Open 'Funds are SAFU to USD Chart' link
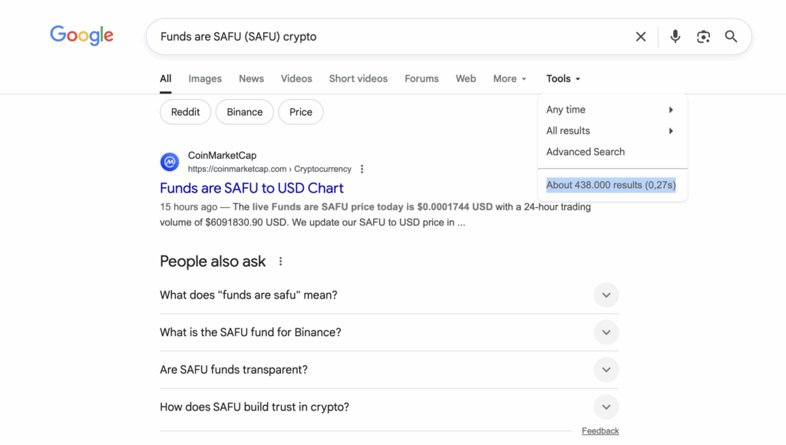 coord(252,188)
